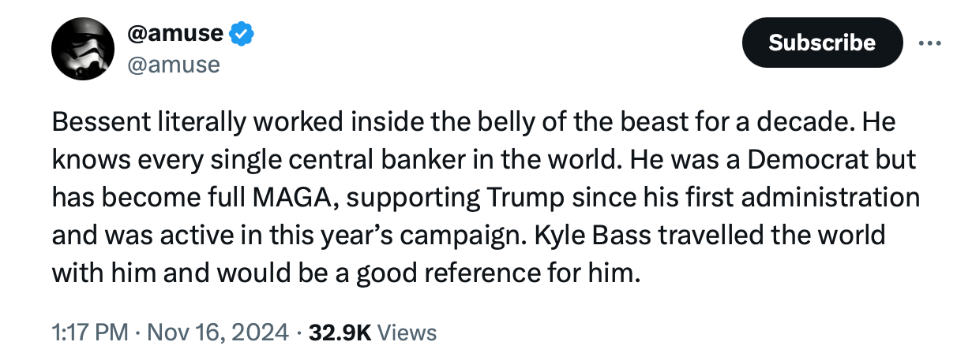Screen dimensions: 957x353
Task: Click the Nov 16, 2024 date
Action: tap(217, 333)
